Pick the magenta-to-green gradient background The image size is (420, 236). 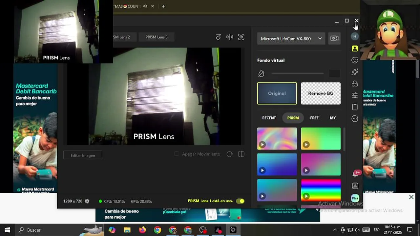[x=321, y=165]
